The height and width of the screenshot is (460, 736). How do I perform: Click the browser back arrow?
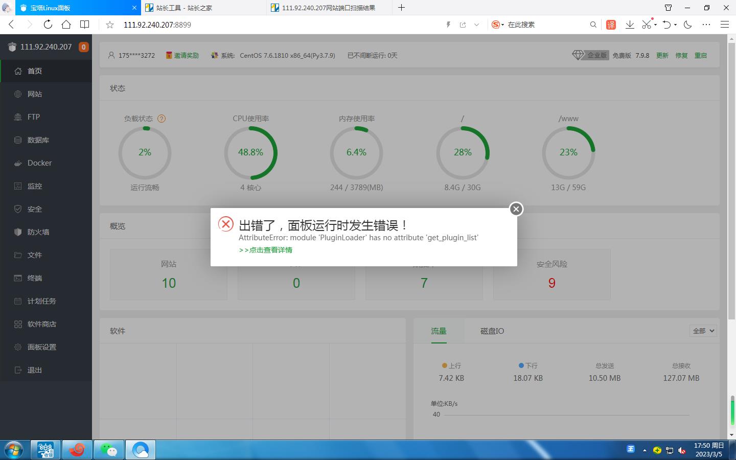(x=11, y=25)
